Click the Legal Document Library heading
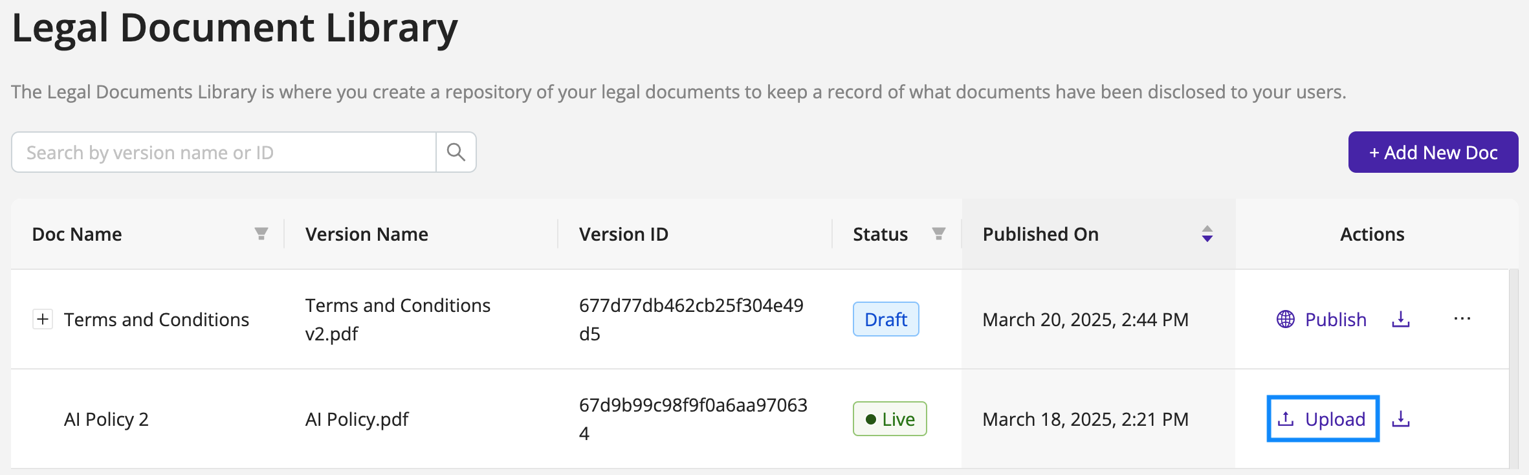This screenshot has height=475, width=1529. pos(235,28)
